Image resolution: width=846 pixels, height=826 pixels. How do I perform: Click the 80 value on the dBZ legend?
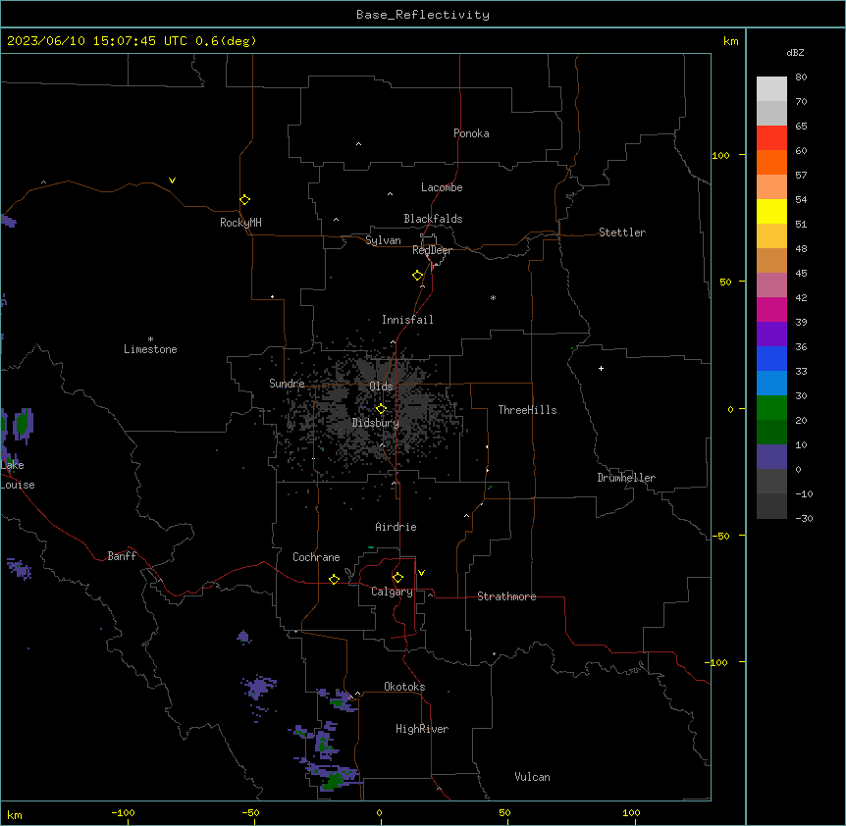pos(801,77)
